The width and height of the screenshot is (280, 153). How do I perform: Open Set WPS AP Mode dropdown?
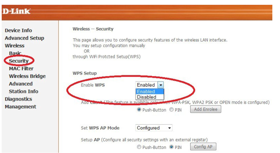pyautogui.click(x=154, y=128)
